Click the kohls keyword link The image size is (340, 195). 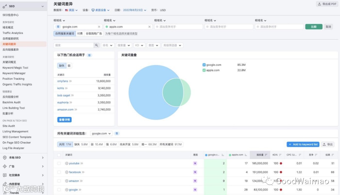60,88
